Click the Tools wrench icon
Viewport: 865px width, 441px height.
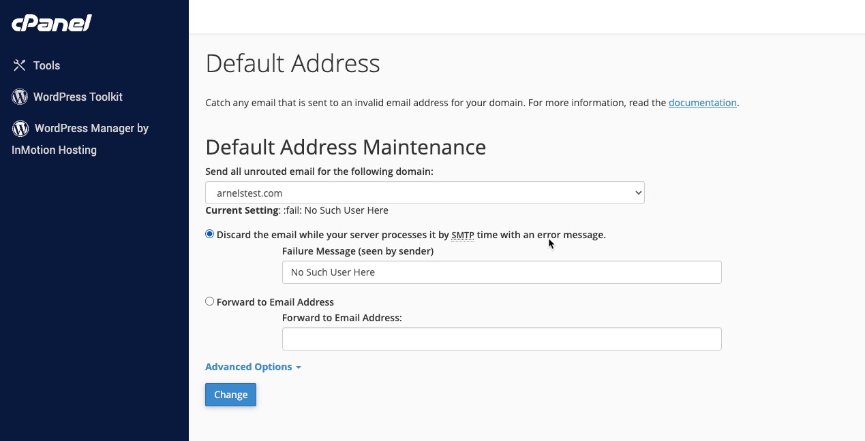pyautogui.click(x=19, y=65)
